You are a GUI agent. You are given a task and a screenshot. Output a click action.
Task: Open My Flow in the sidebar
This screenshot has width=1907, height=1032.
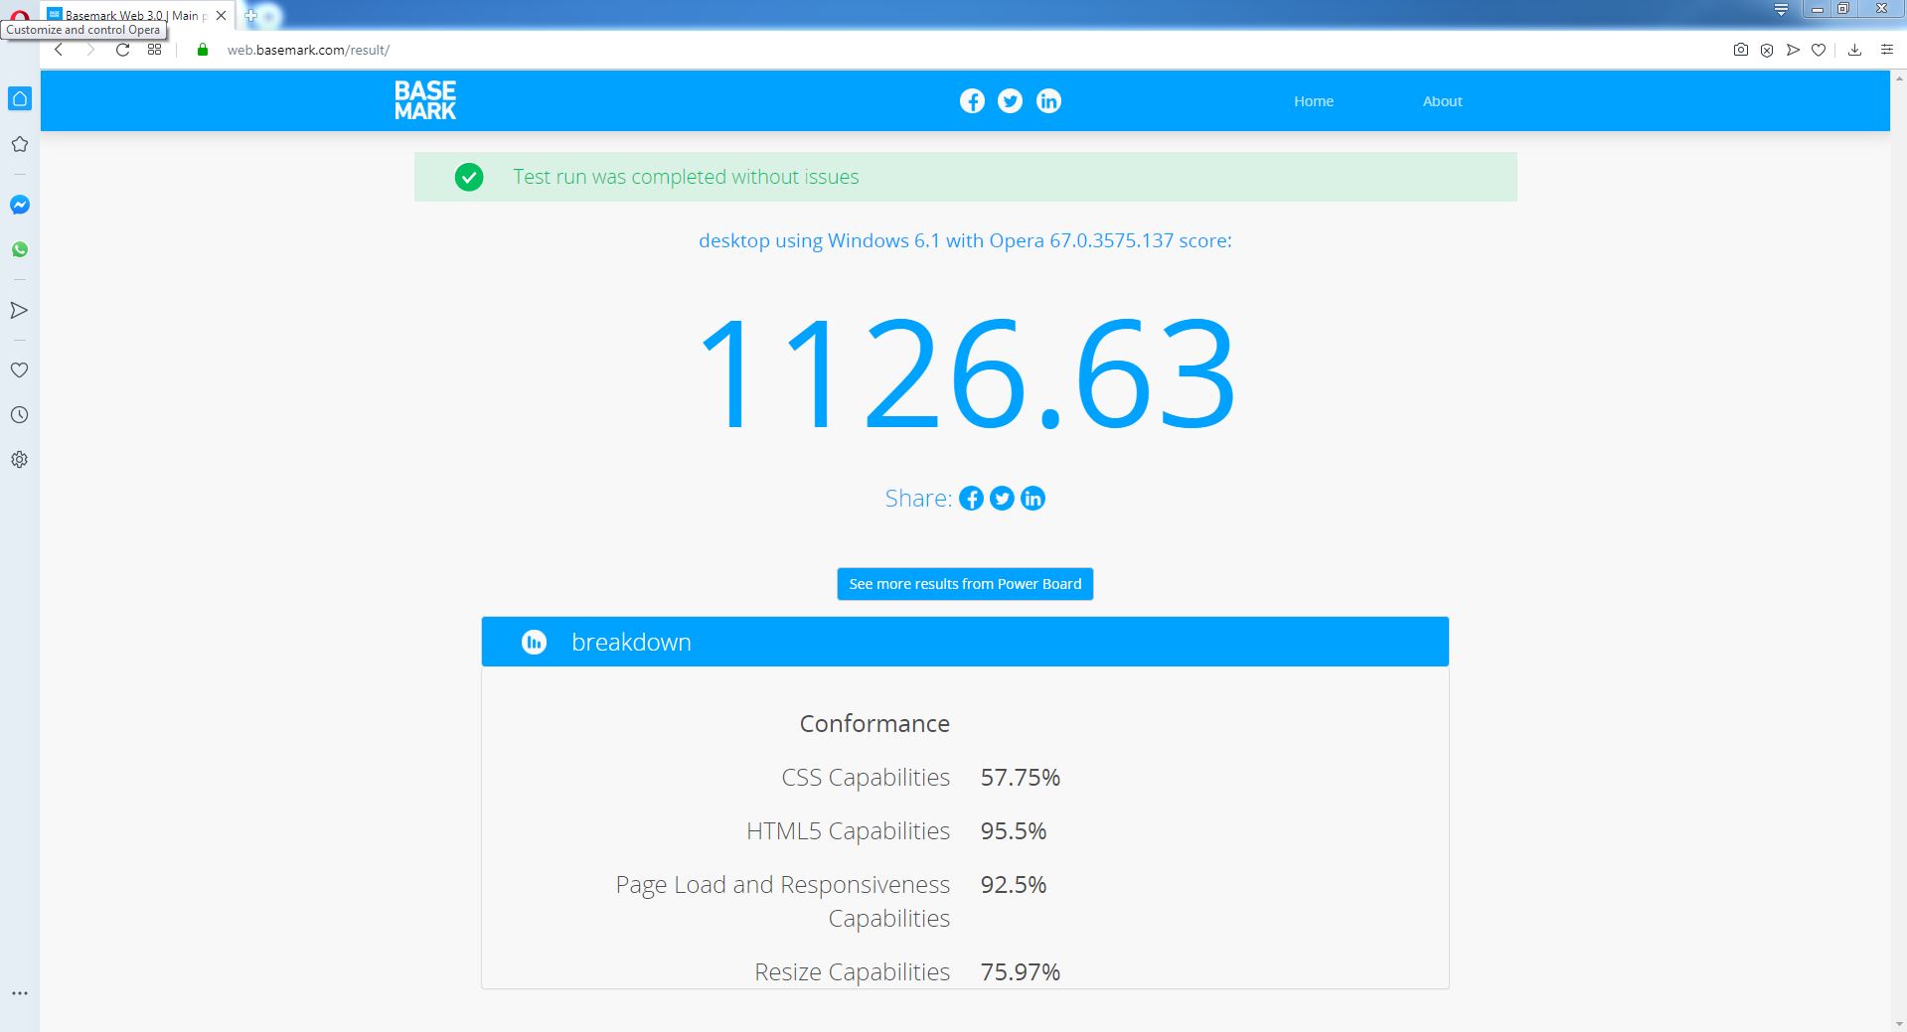click(x=19, y=311)
